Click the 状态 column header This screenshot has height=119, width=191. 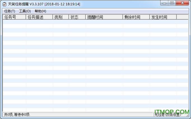coord(77,17)
